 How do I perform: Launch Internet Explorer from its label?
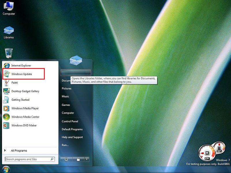click(21, 65)
